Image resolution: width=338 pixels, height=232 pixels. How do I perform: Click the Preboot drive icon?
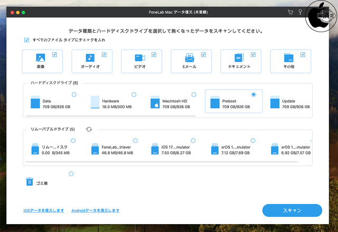[215, 102]
